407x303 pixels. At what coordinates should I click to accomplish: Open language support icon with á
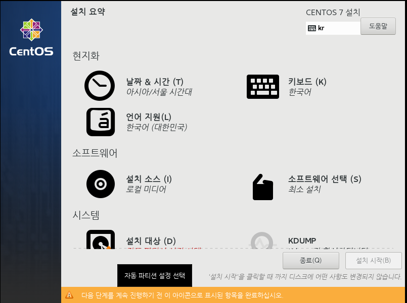(x=101, y=122)
